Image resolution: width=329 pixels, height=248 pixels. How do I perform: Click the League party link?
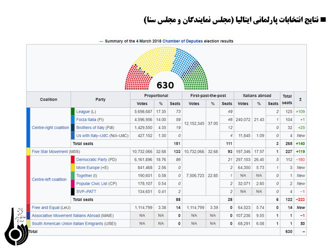pyautogui.click(x=83, y=112)
